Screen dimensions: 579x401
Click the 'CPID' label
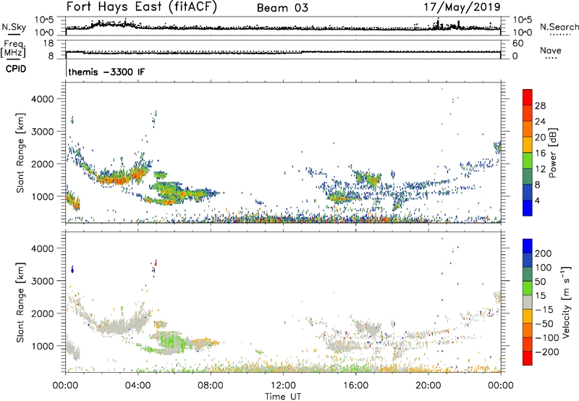(16, 69)
